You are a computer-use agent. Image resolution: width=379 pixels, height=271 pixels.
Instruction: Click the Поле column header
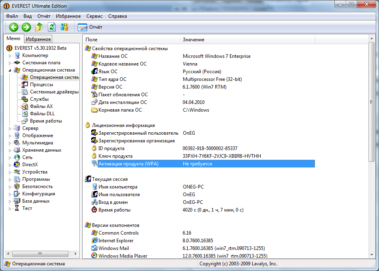pos(132,40)
